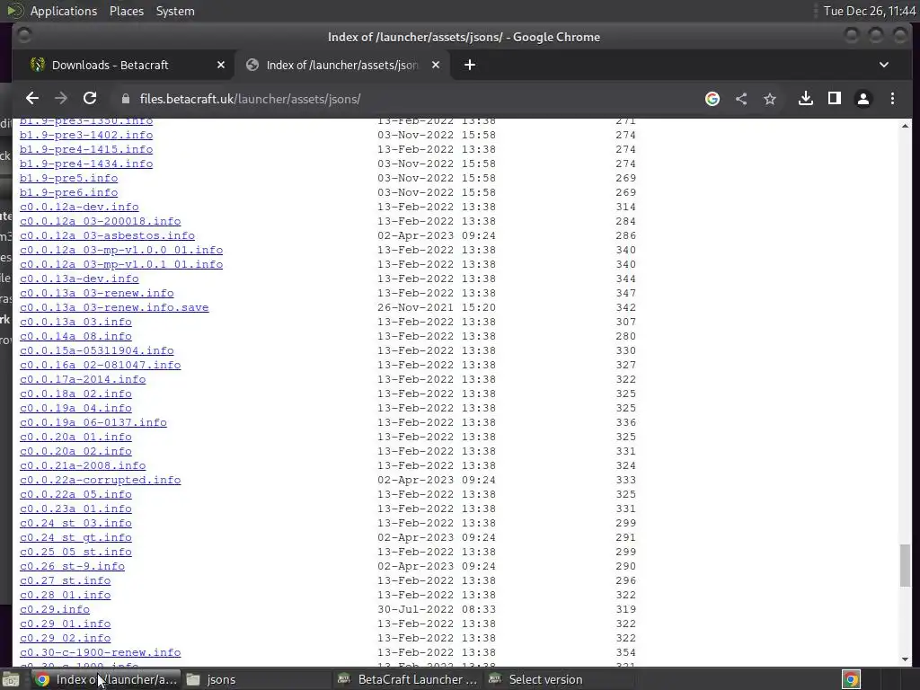Open c0.0.12a_03-200018.info link
This screenshot has height=690, width=920.
[101, 221]
